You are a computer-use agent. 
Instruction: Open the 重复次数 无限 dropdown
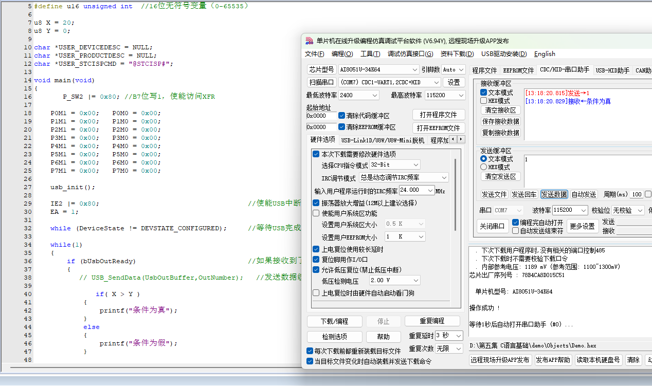(449, 348)
